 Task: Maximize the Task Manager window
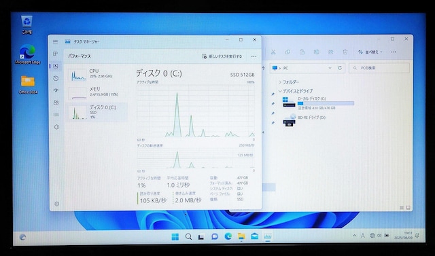tap(241, 40)
